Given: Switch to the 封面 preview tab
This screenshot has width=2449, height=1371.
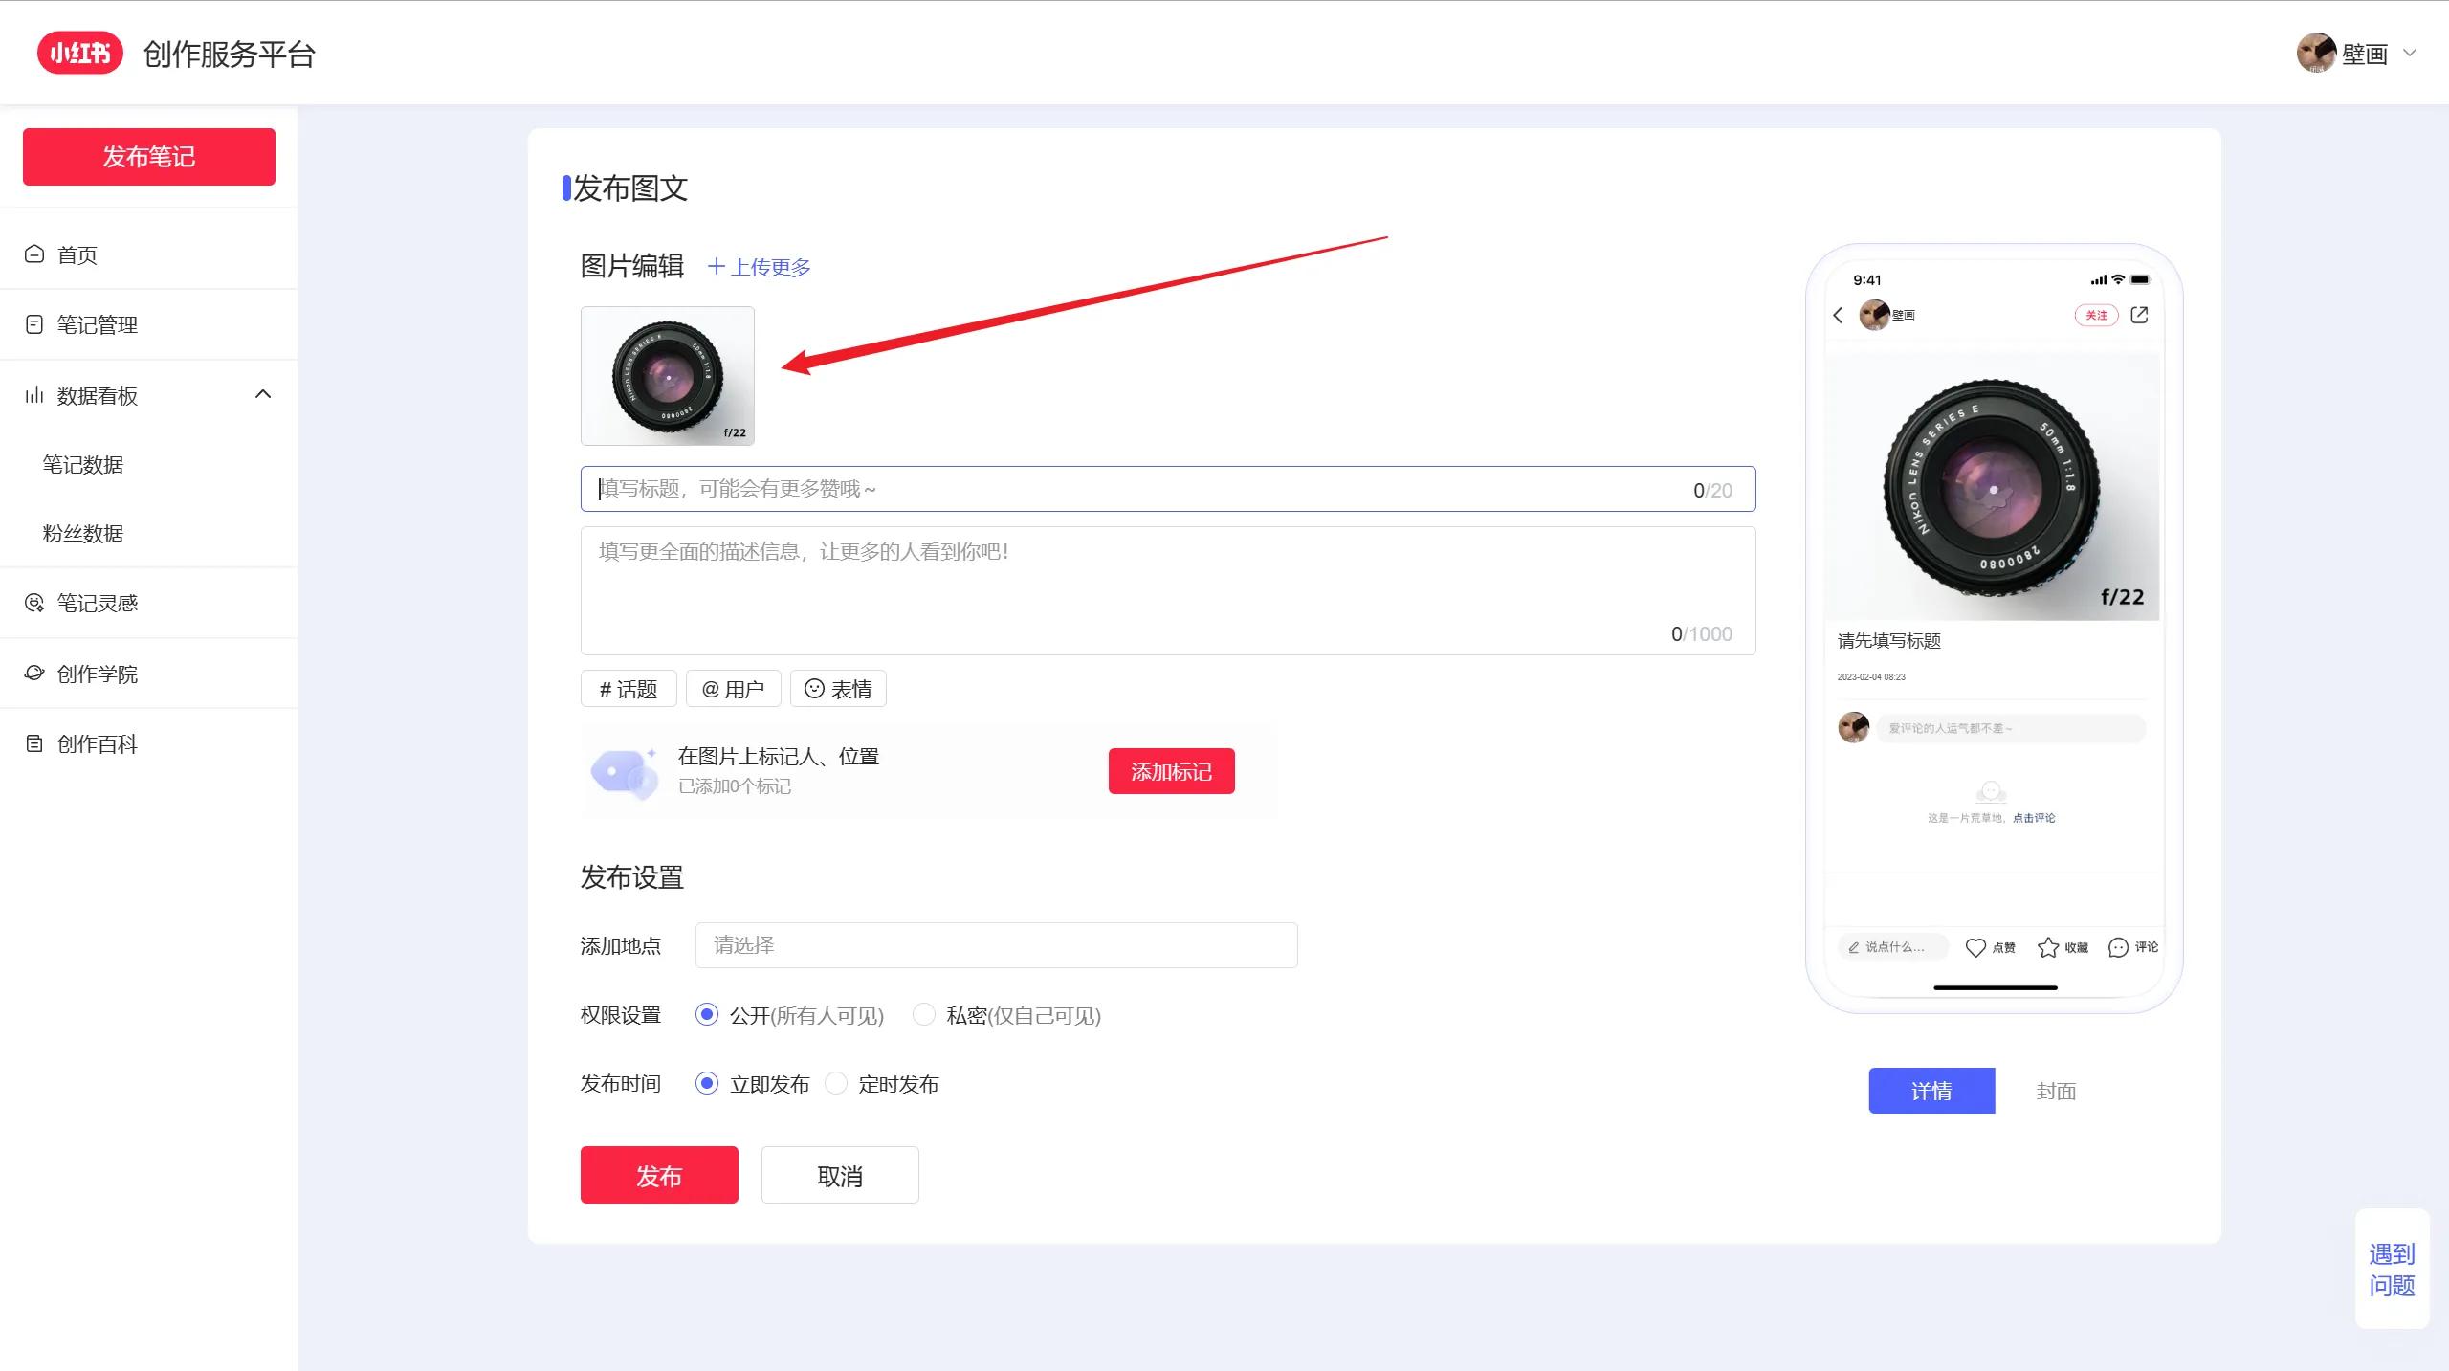Looking at the screenshot, I should pyautogui.click(x=2055, y=1090).
